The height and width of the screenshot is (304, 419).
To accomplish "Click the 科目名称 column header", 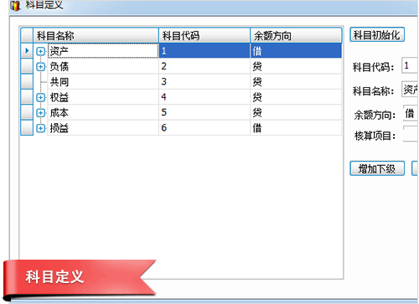I will click(x=96, y=35).
